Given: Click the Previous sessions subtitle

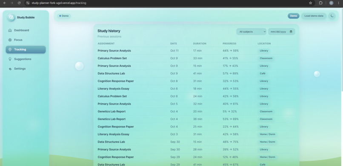Looking at the screenshot, I should (109, 36).
